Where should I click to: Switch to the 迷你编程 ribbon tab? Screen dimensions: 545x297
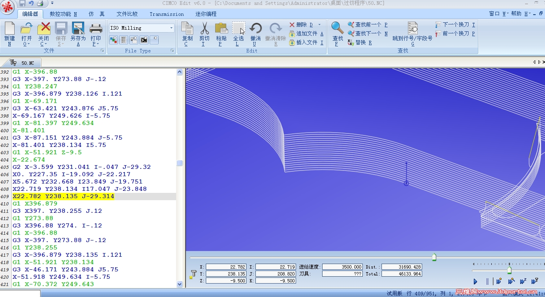[x=206, y=14]
